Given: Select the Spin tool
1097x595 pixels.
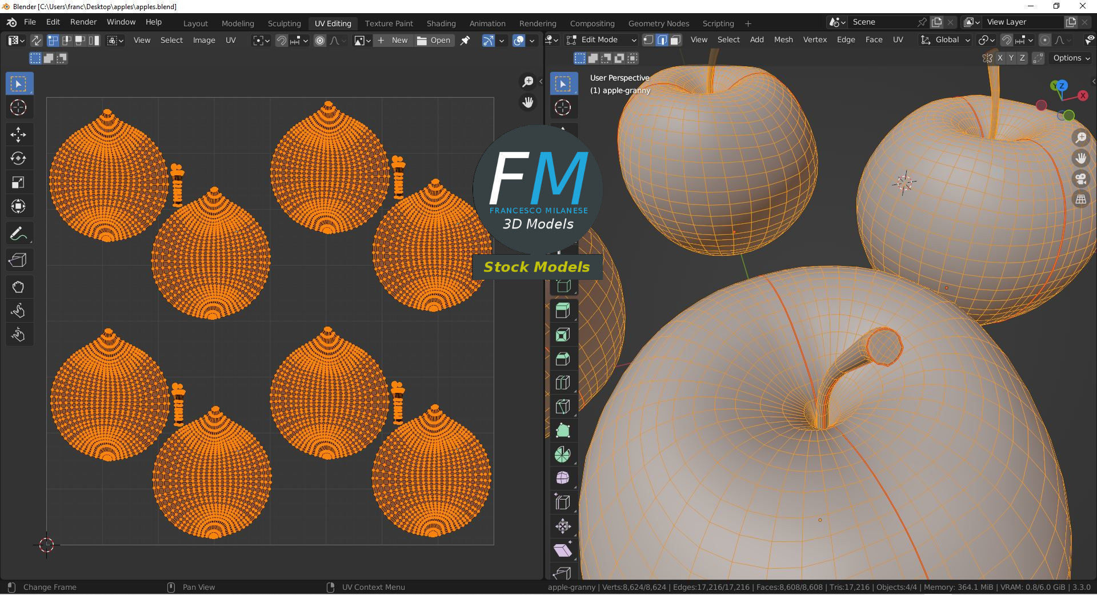Looking at the screenshot, I should tap(563, 455).
